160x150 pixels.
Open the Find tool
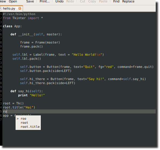point(116,1)
